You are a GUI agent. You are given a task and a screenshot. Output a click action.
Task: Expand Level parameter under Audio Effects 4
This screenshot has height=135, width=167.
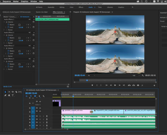[6, 66]
